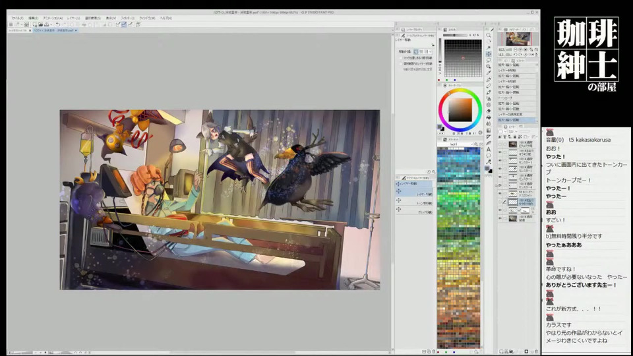Select the Fill bucket tool
Image resolution: width=633 pixels, height=356 pixels.
(489, 123)
